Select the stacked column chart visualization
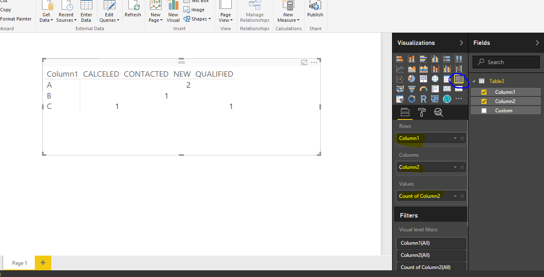The image size is (544, 277). (411, 59)
